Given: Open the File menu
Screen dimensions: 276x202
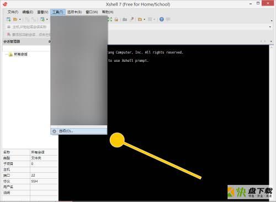Looking at the screenshot, I should click(x=13, y=12).
